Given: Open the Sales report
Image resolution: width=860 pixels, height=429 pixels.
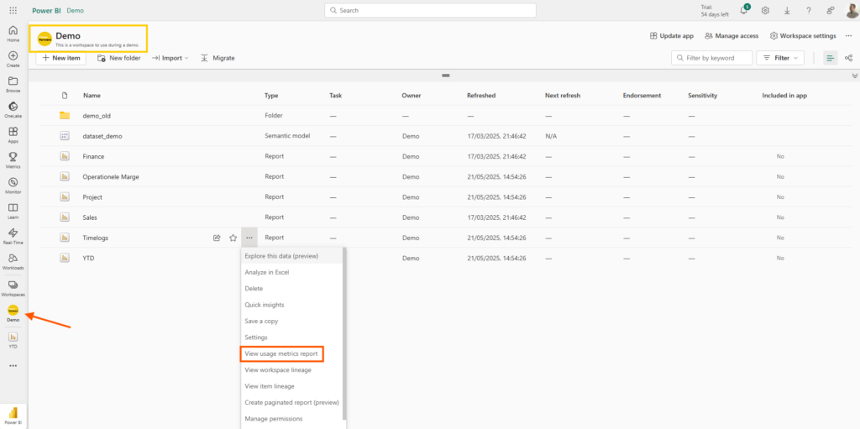Looking at the screenshot, I should point(90,217).
